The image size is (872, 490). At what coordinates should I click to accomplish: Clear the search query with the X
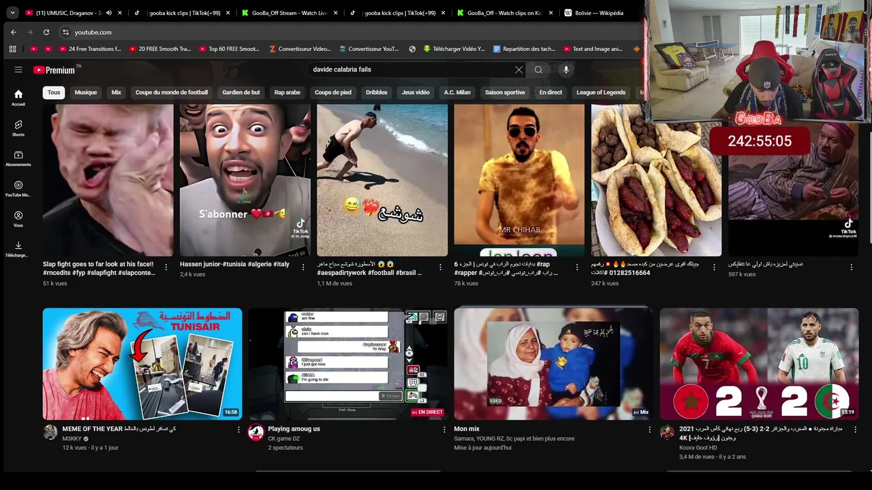pyautogui.click(x=518, y=69)
